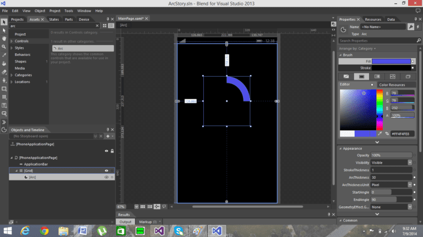Open the Events lightning icon
Image resolution: width=423 pixels, height=237 pixels.
tap(418, 26)
